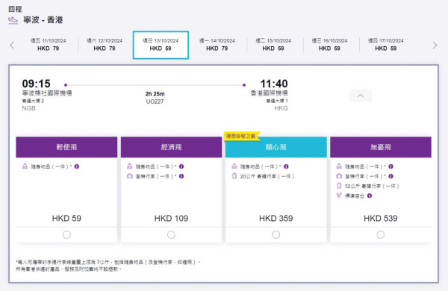The height and width of the screenshot is (291, 448).
Task: Open 隨身物品 info icon in 輕便飛 card
Action: [77, 166]
